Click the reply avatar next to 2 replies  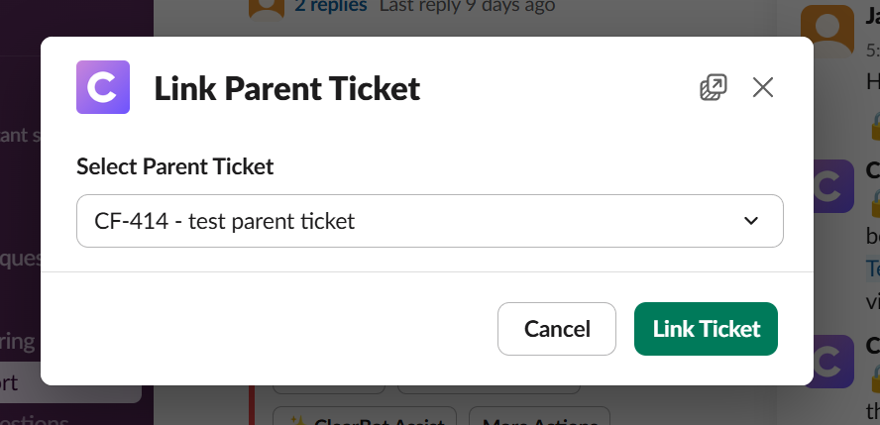click(267, 8)
